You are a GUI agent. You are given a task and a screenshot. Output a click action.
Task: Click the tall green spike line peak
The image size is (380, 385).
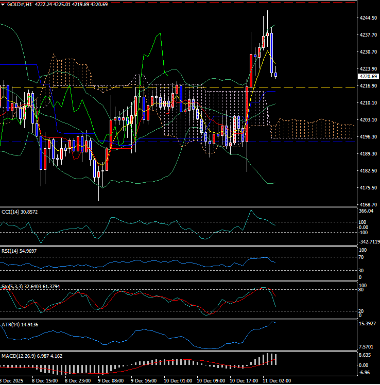click(160, 34)
